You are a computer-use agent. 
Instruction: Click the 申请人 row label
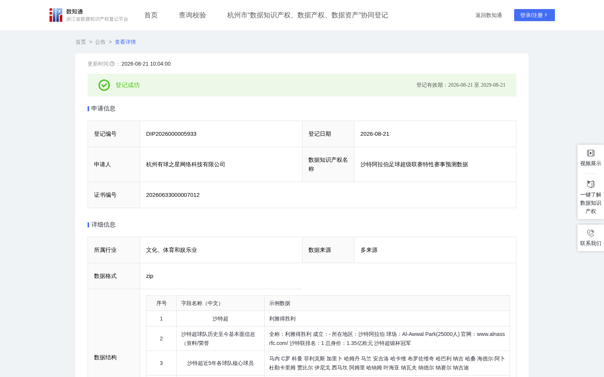pos(102,164)
